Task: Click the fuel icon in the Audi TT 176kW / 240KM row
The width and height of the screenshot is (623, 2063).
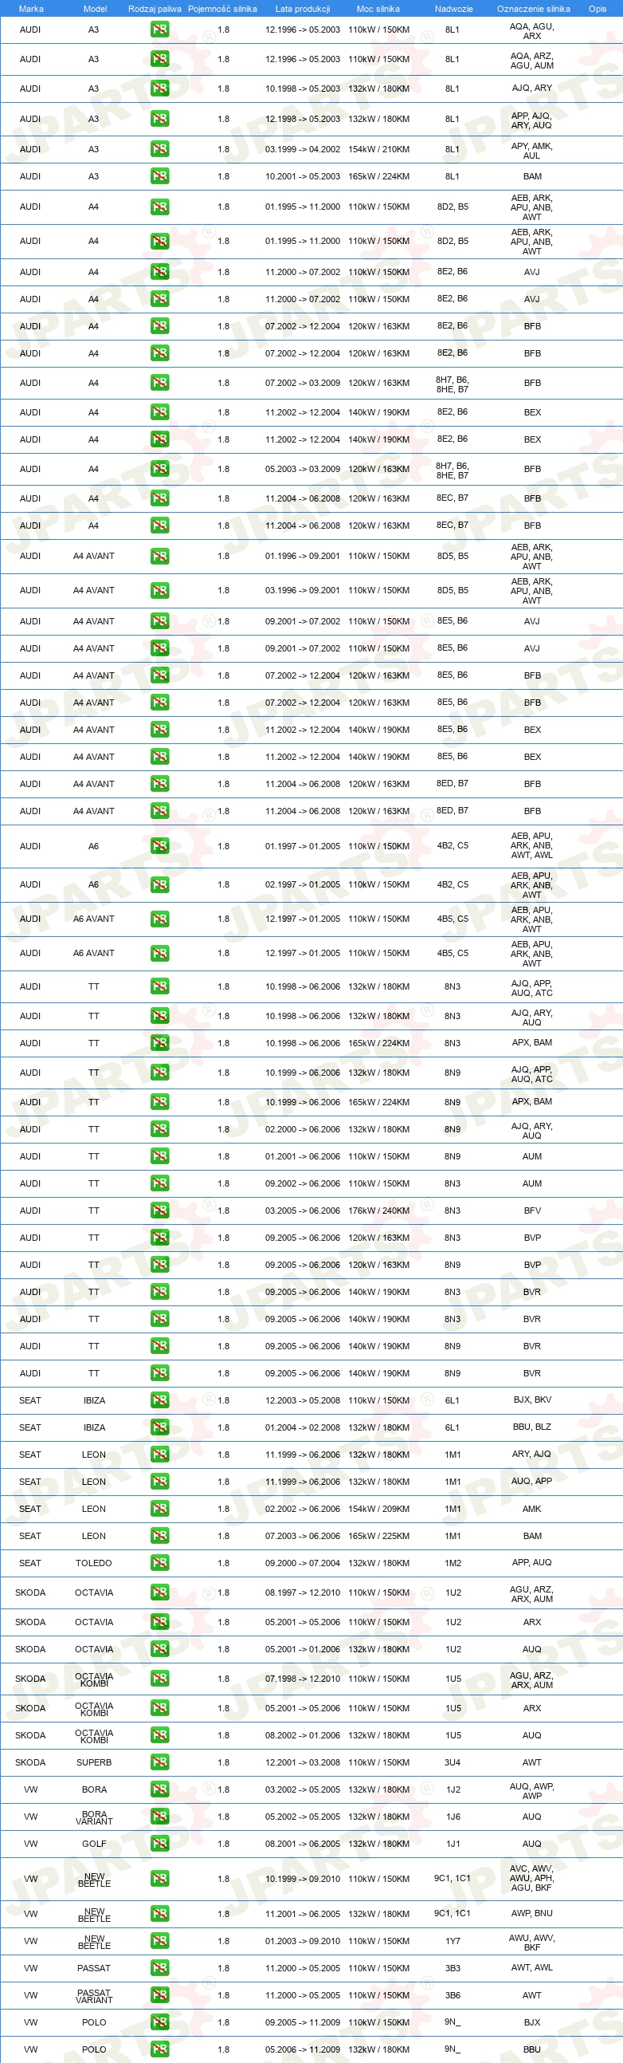Action: coord(160,1211)
